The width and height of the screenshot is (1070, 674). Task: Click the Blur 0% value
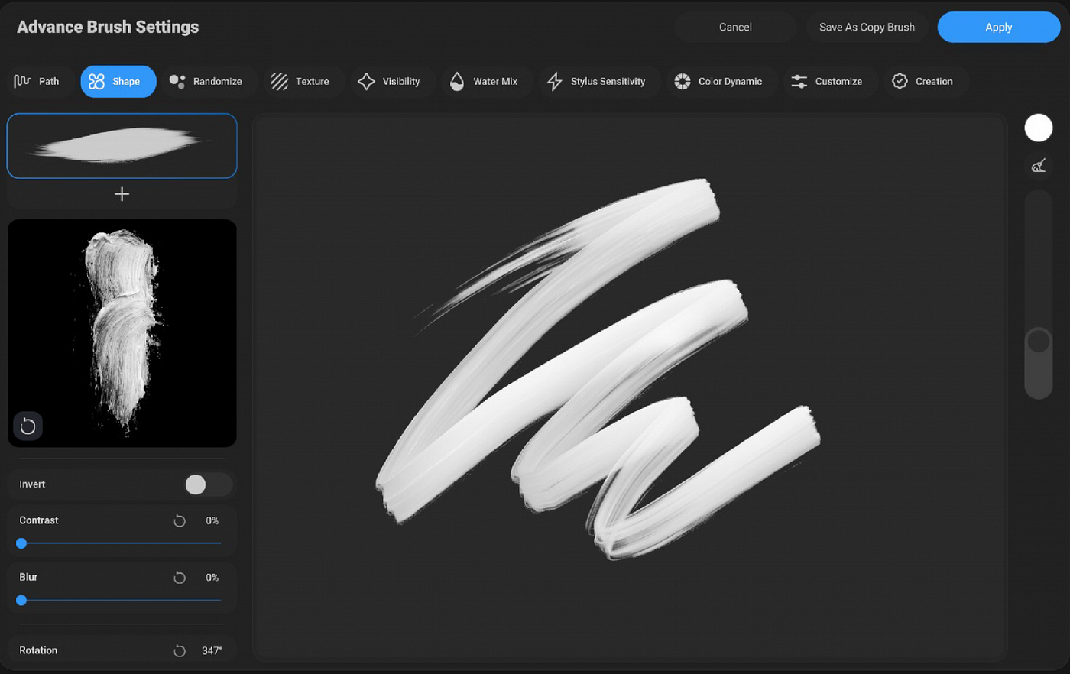tap(212, 578)
